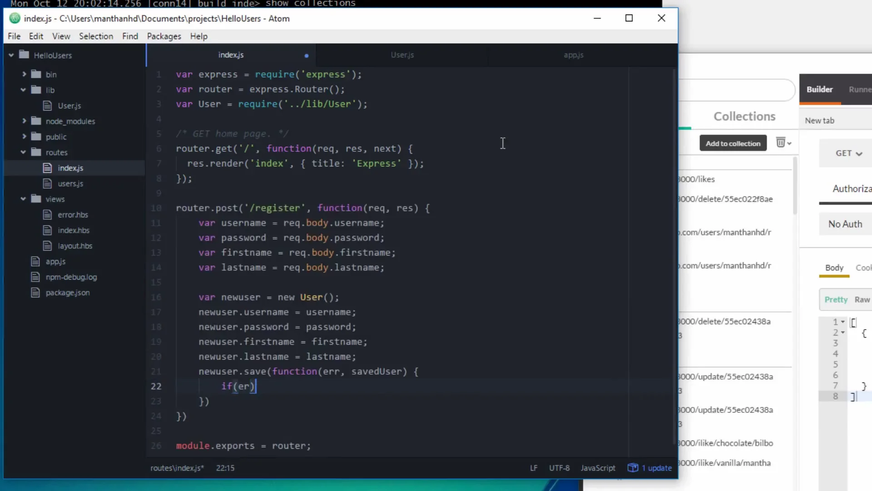Collapse the routes folder in the tree

pyautogui.click(x=23, y=152)
